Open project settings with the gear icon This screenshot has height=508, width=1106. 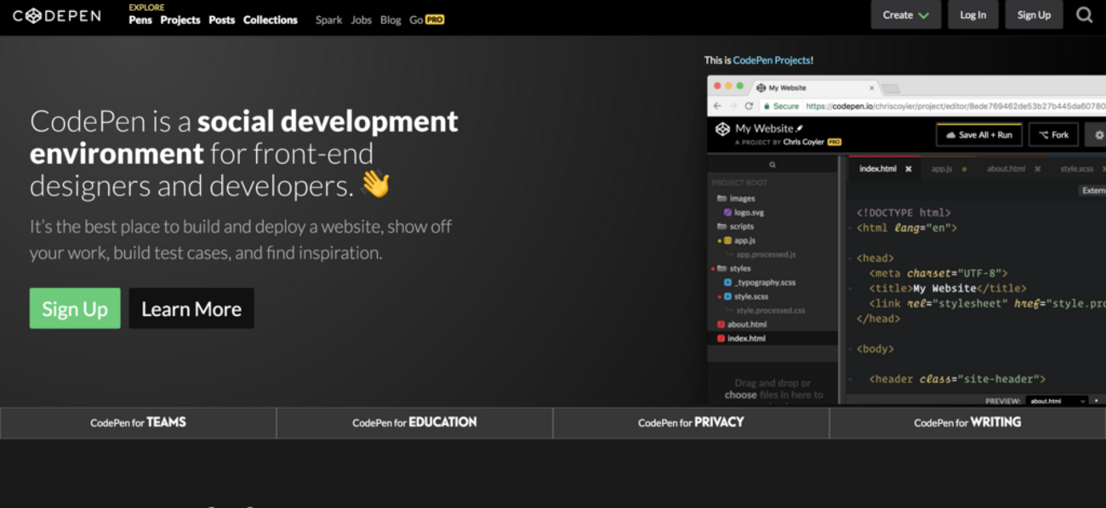[x=1099, y=135]
